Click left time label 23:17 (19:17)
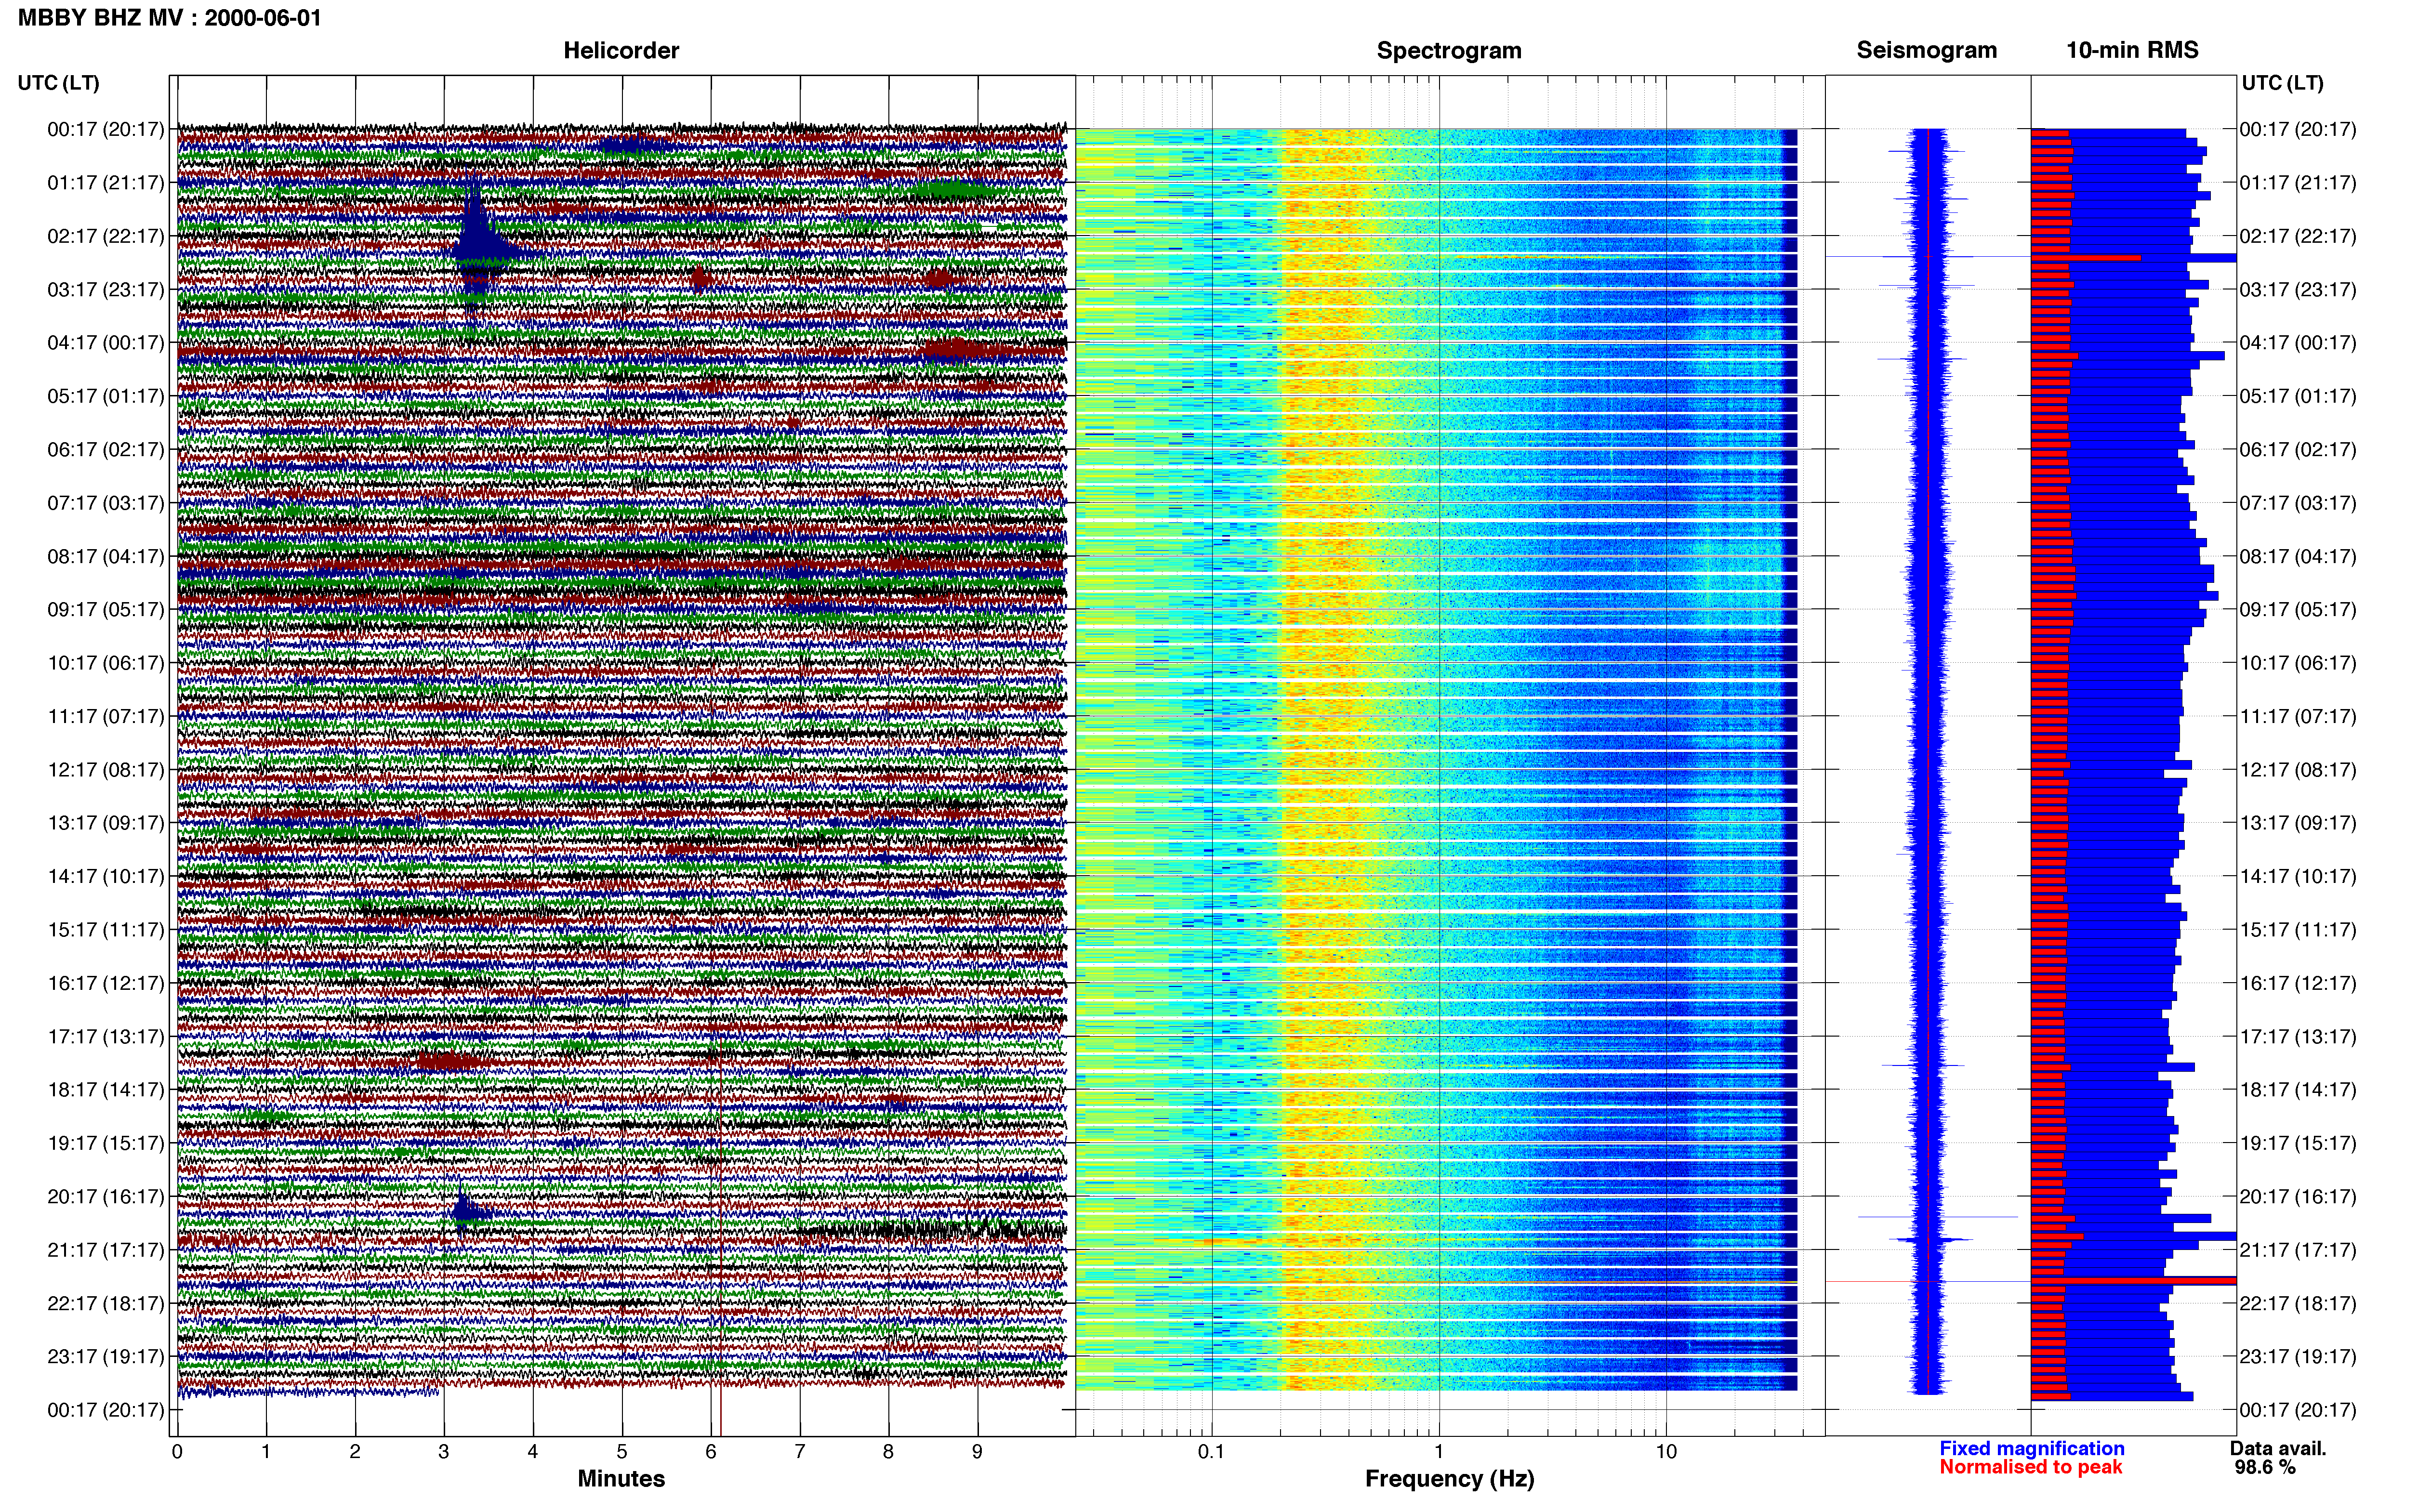 coord(106,1357)
